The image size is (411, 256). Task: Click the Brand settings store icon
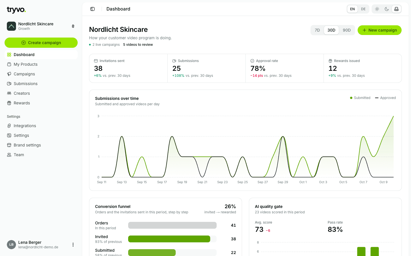(x=9, y=145)
